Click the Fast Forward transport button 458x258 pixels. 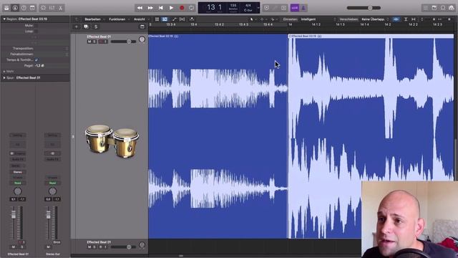[x=150, y=8]
